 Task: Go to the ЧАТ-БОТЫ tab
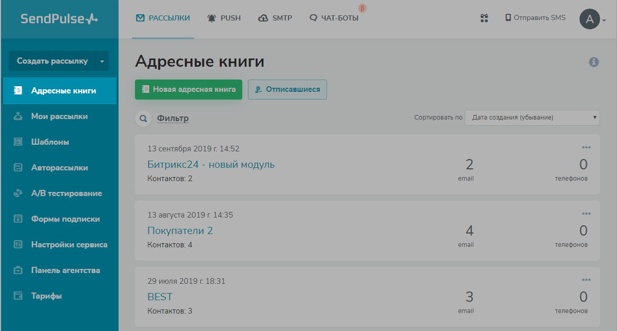point(334,18)
